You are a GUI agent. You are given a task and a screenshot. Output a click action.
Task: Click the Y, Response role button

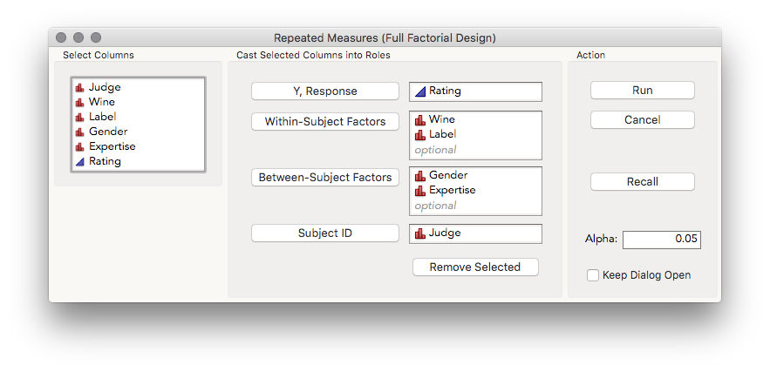pyautogui.click(x=325, y=91)
